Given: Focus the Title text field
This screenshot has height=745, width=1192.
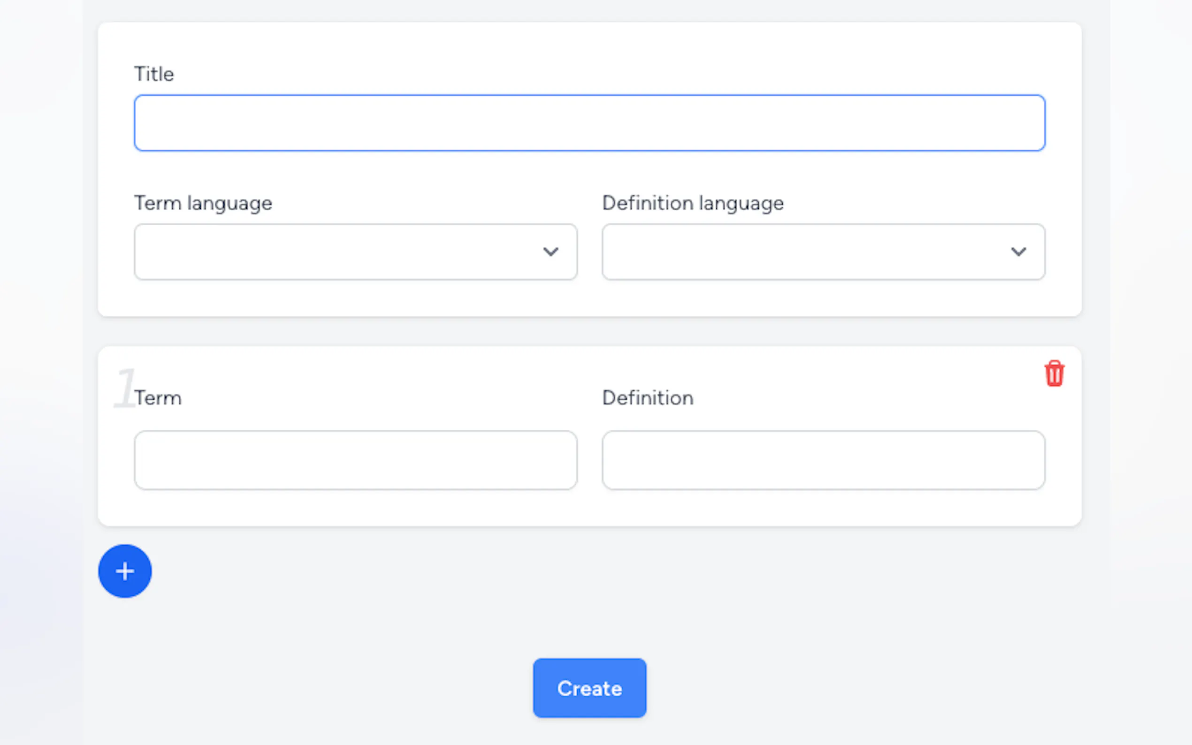Looking at the screenshot, I should (589, 123).
